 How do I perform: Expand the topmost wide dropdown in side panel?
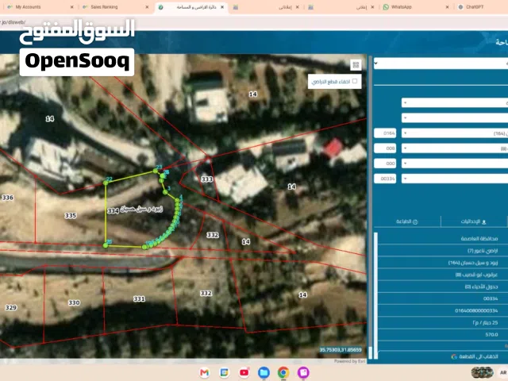coord(441,63)
